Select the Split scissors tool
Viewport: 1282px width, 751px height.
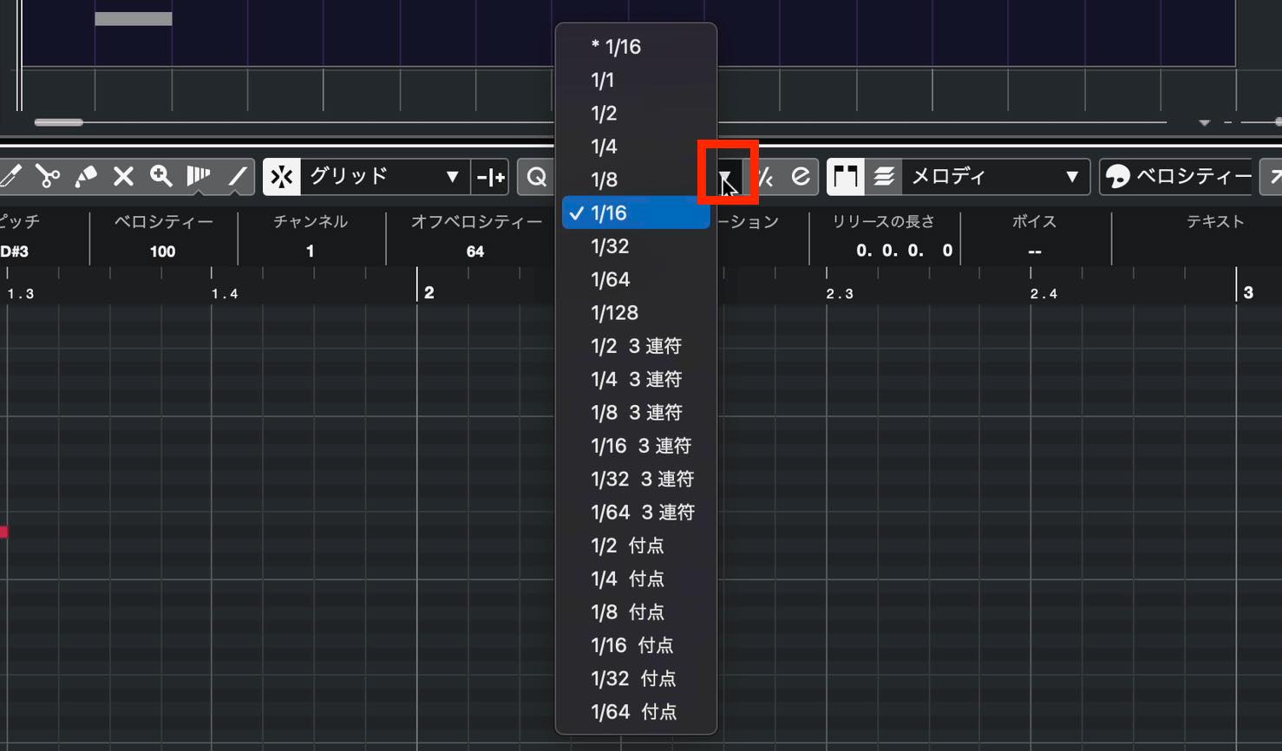(48, 177)
